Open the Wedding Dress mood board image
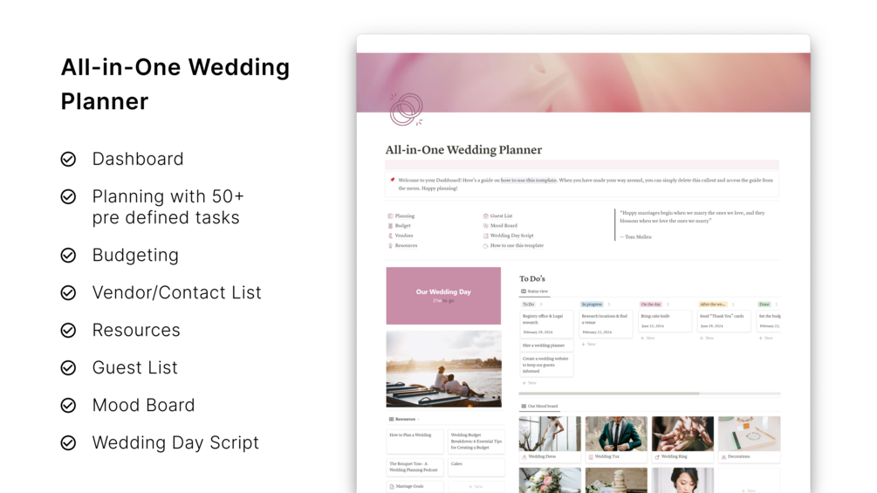The width and height of the screenshot is (877, 493). [550, 434]
